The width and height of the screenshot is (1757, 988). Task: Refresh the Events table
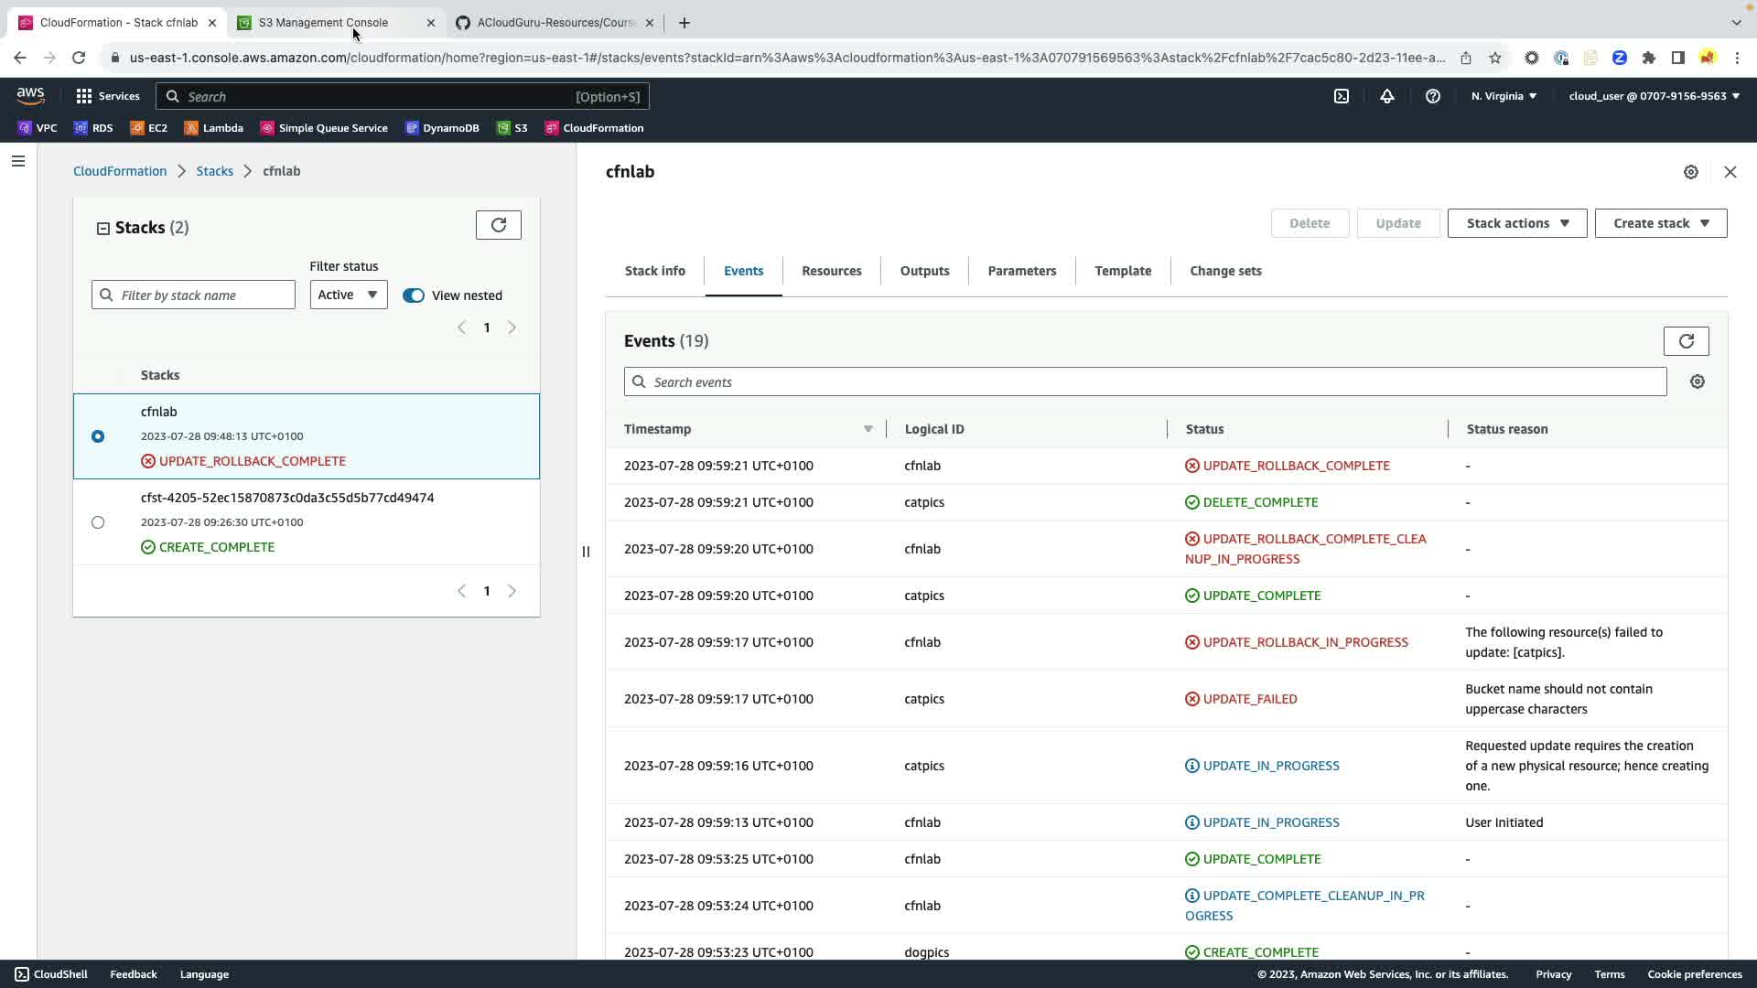[x=1685, y=341]
